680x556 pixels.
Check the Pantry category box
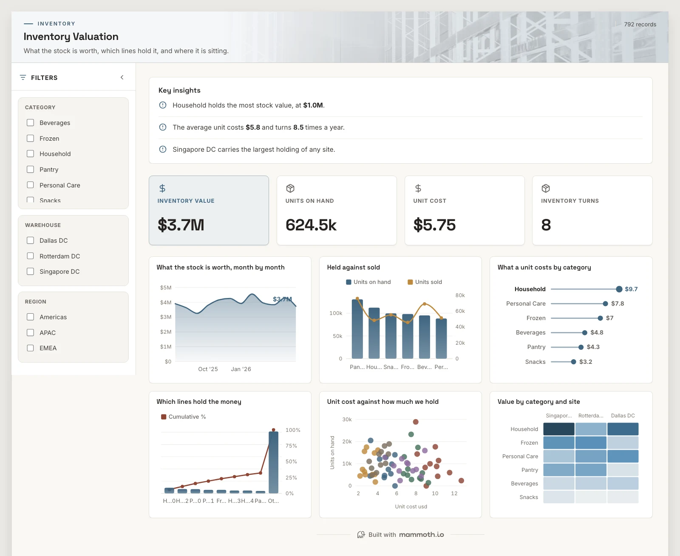pyautogui.click(x=30, y=169)
